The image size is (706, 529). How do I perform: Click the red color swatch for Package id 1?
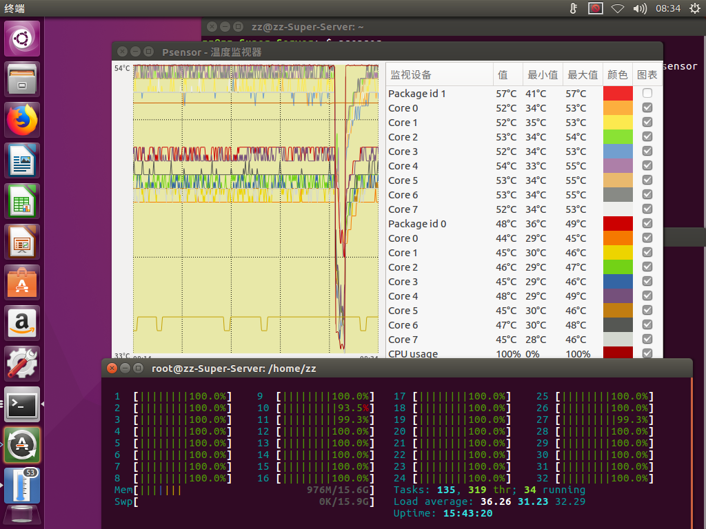(x=617, y=94)
